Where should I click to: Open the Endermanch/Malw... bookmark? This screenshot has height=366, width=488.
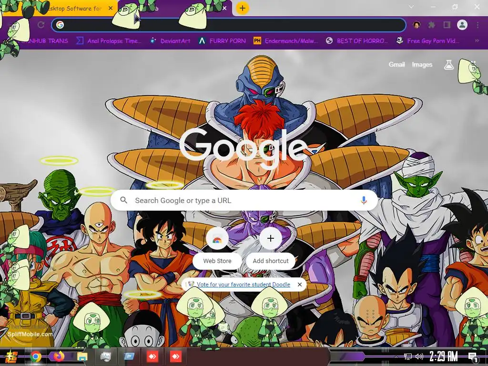(x=286, y=41)
